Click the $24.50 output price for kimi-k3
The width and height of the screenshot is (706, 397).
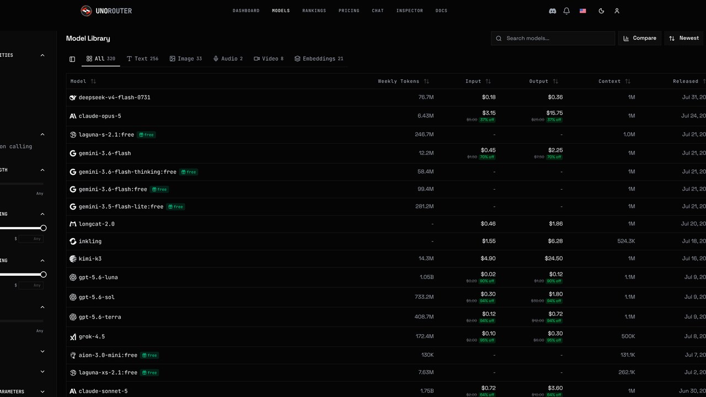[x=553, y=259]
